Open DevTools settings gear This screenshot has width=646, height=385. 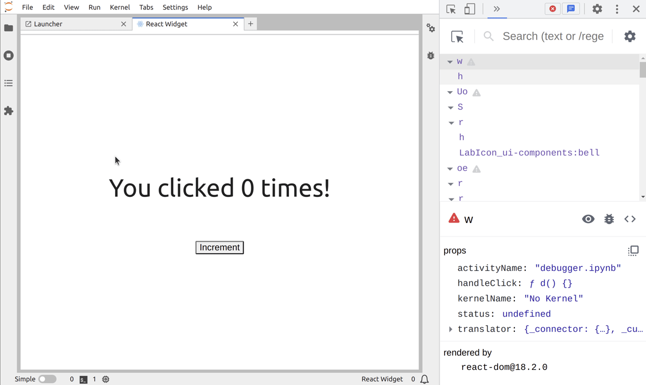tap(598, 9)
